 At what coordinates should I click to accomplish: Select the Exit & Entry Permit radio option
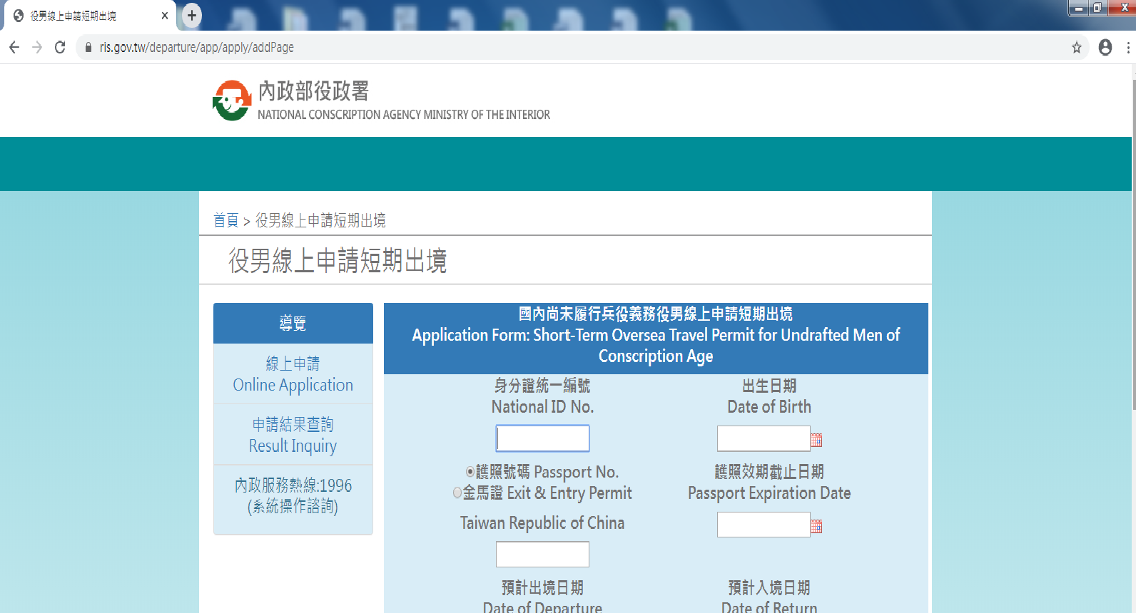click(x=457, y=493)
